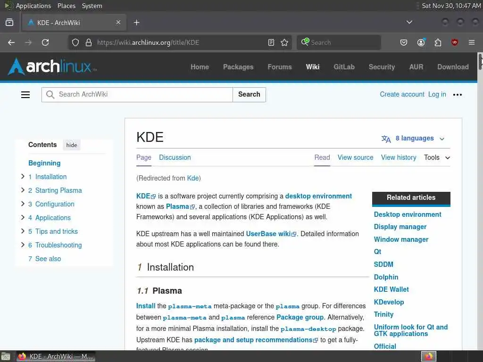The image size is (483, 362).
Task: Open the Firefox hamburger application menu
Action: [472, 42]
